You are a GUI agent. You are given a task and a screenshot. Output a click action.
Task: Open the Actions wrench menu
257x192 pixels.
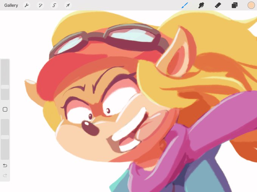[x=26, y=5]
